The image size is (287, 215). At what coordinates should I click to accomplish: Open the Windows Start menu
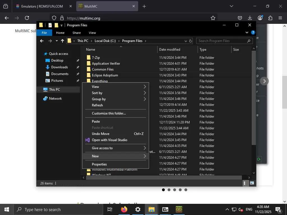(x=7, y=209)
